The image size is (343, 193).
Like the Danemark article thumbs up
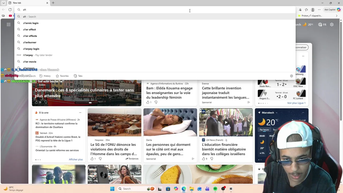coord(36,102)
